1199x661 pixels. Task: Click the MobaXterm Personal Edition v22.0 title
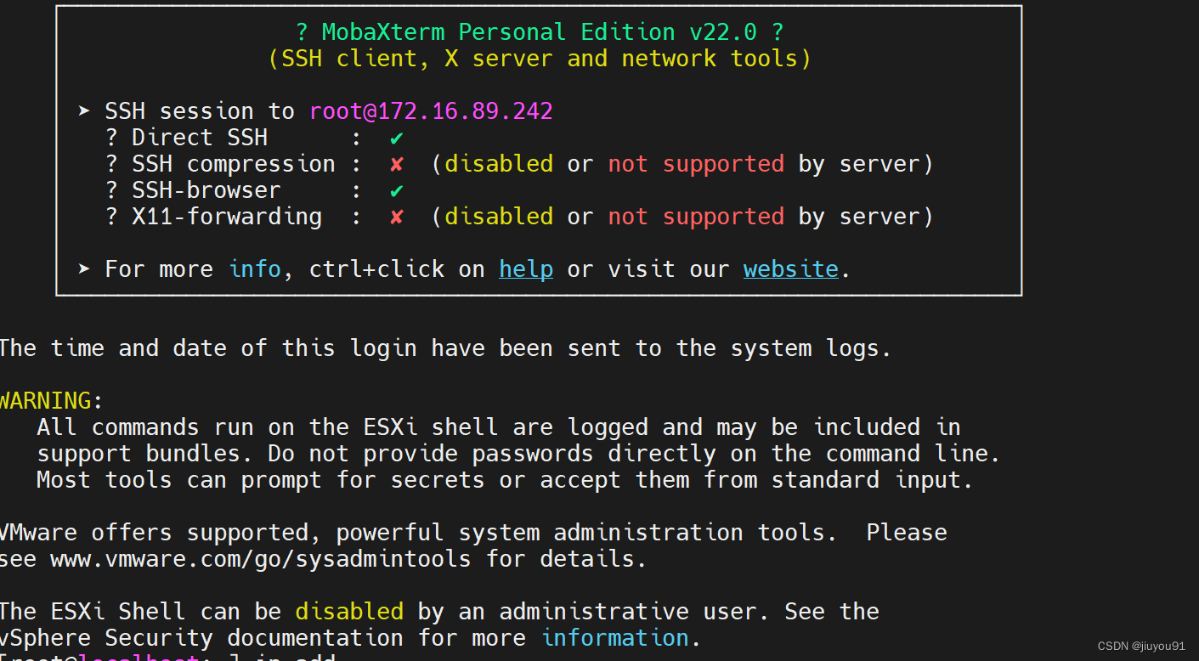coord(540,32)
